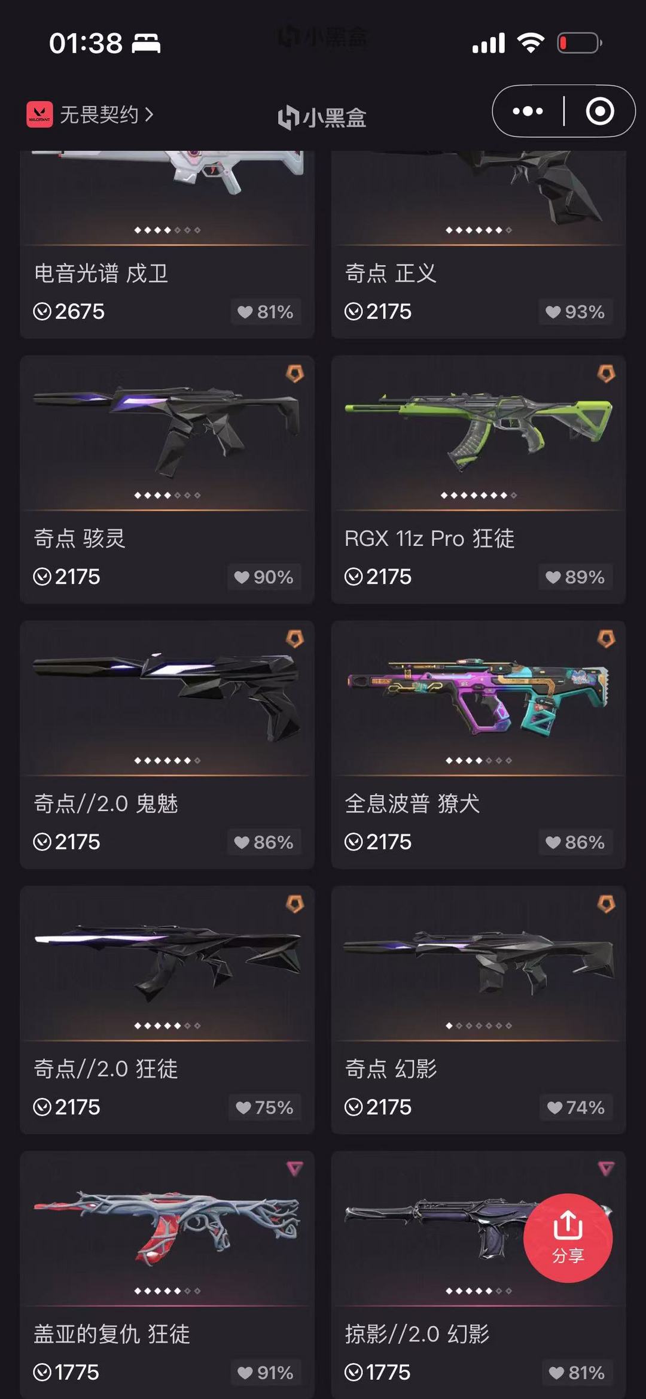
Task: Open the 无畏契约 game selector
Action: [90, 114]
